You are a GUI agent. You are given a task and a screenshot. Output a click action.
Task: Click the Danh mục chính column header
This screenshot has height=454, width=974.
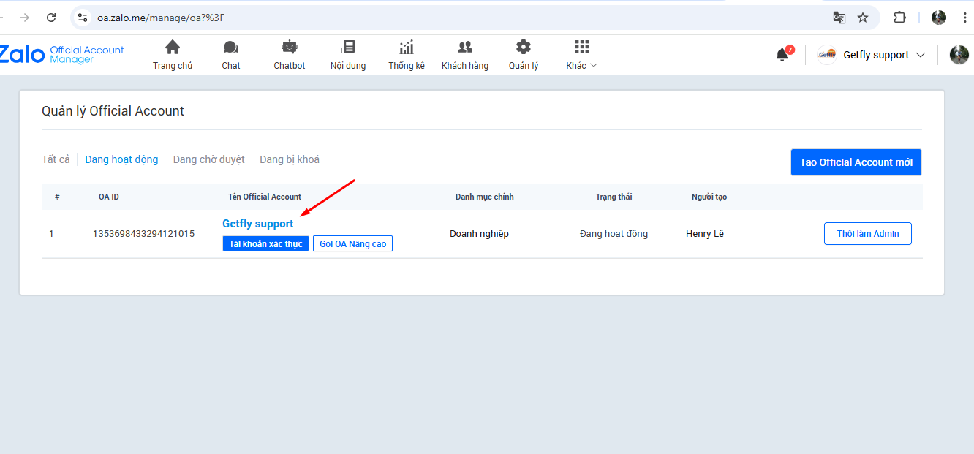[x=485, y=197]
